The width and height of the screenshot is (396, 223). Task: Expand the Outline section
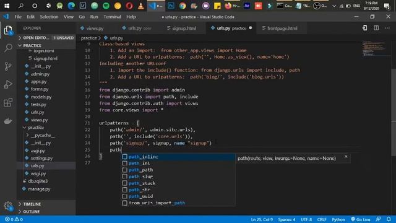pos(46,211)
